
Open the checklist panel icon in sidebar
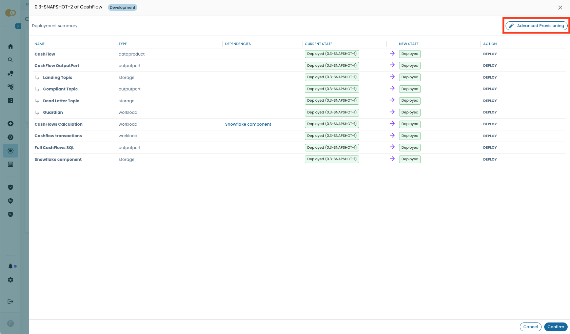pos(11,101)
